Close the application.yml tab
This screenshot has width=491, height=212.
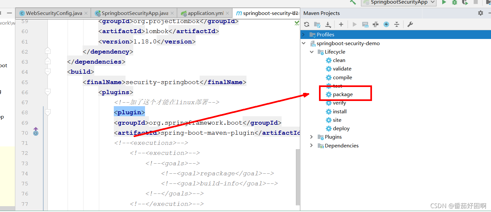[228, 13]
